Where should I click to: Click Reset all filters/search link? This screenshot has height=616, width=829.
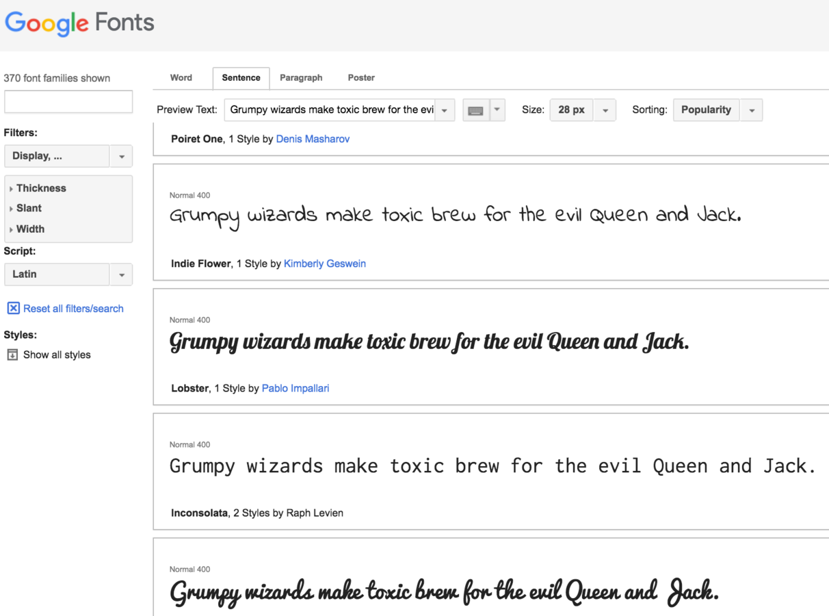point(73,309)
